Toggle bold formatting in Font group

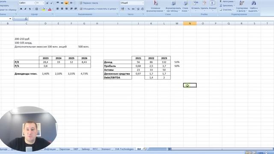(21, 9)
